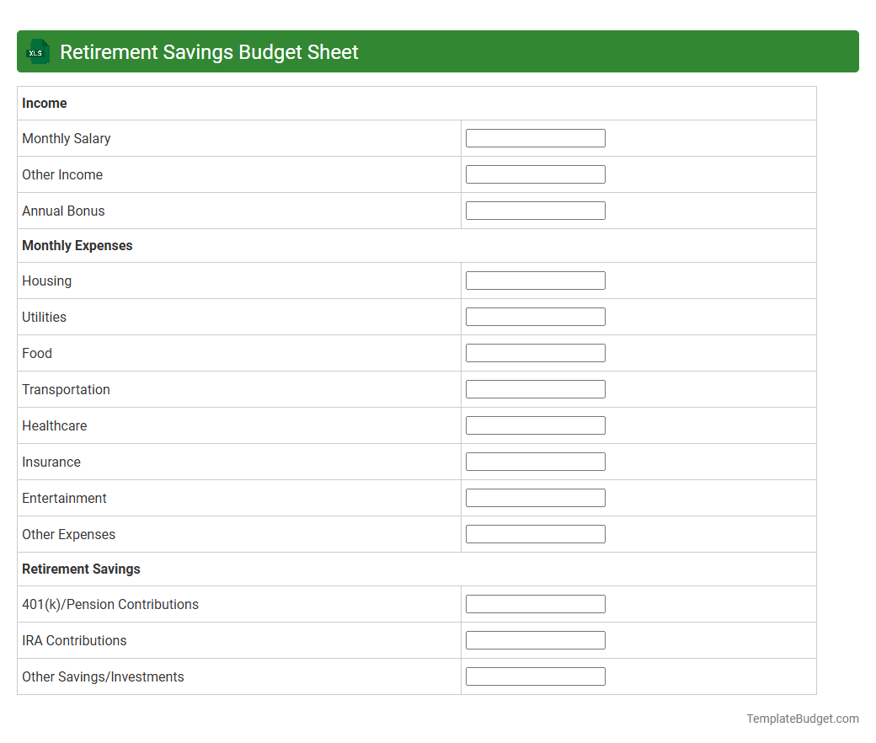Screen dimensions: 876x743
Task: Select the Annual Bonus input field
Action: 535,210
